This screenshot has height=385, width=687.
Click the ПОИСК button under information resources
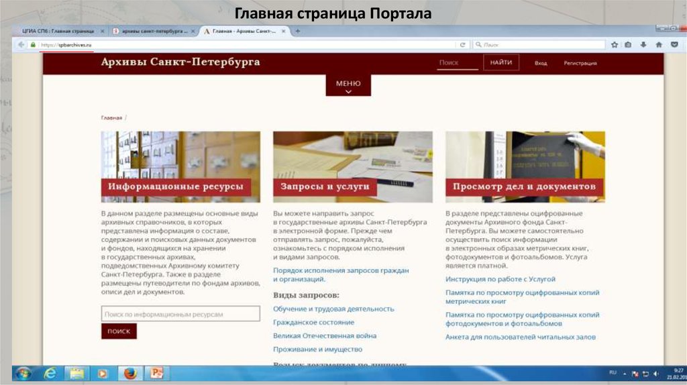coord(119,331)
